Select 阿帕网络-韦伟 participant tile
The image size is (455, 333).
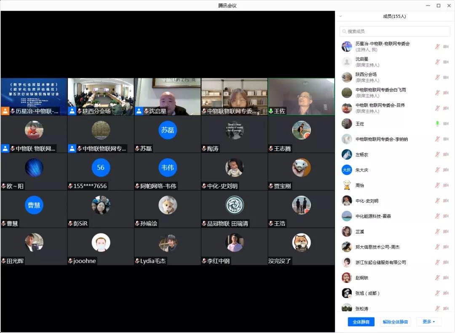click(167, 172)
